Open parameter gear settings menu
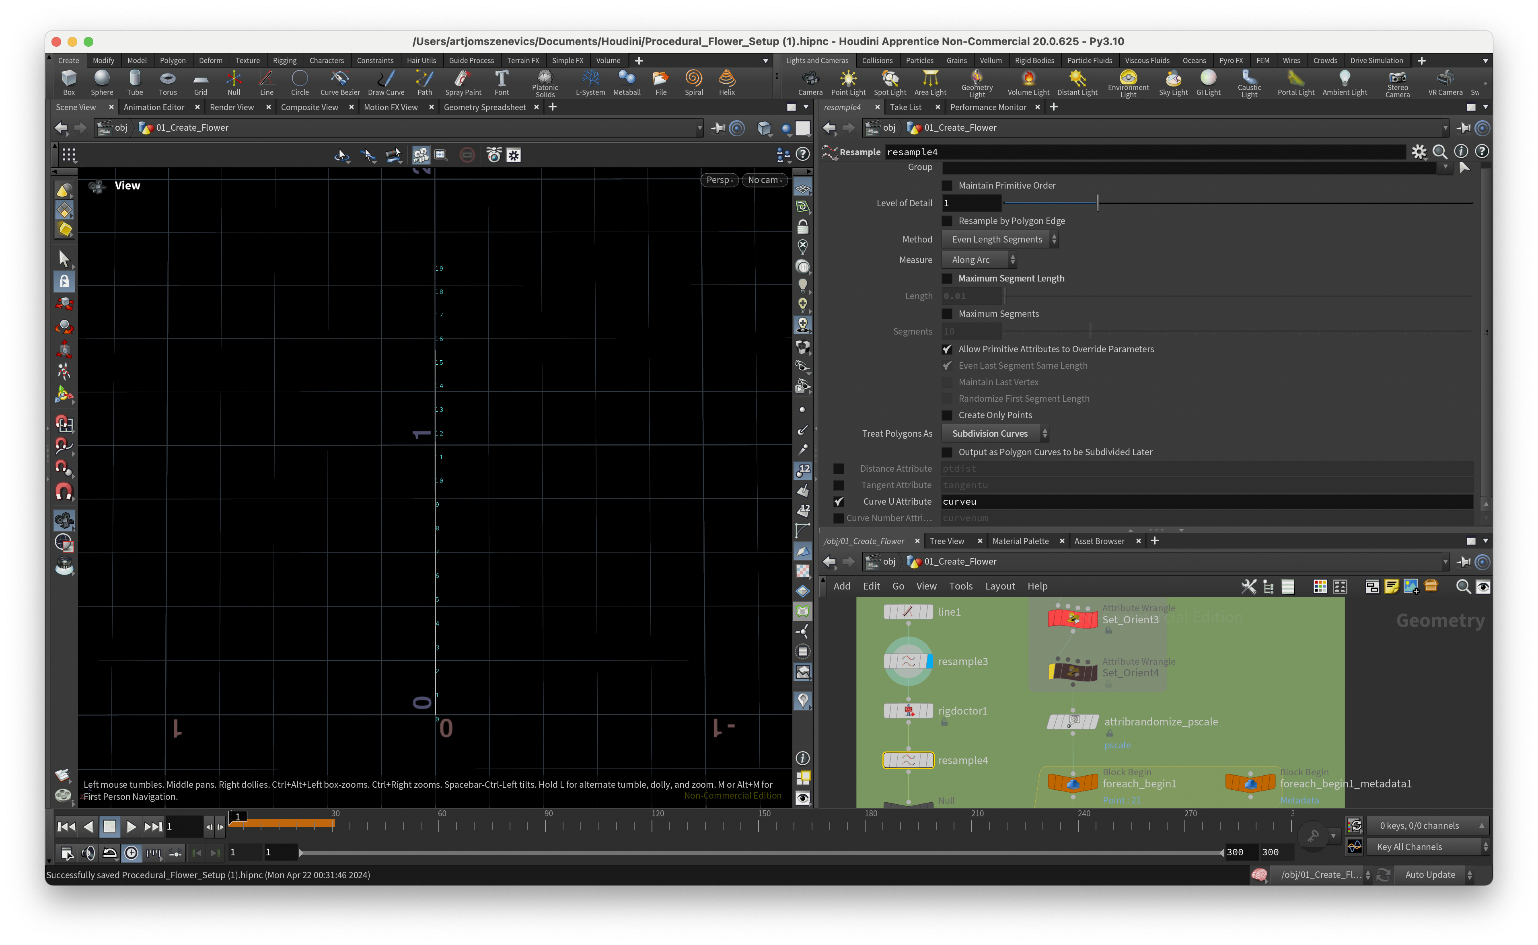 (x=1419, y=152)
